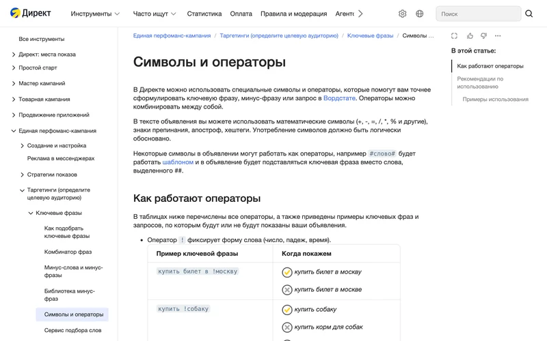Focus the Поиск search field
This screenshot has height=341, width=547.
pyautogui.click(x=478, y=14)
